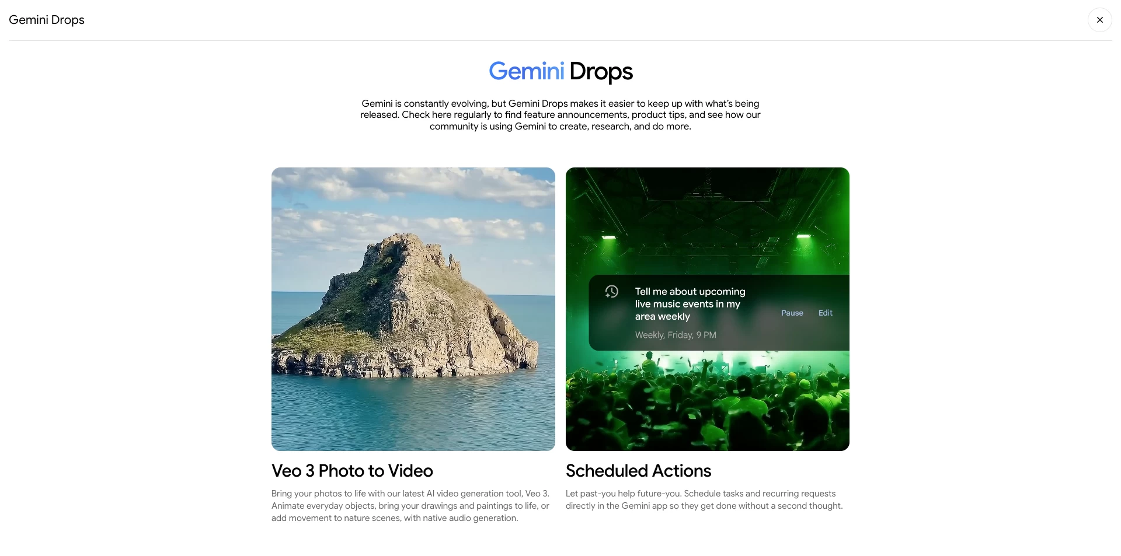The image size is (1121, 556).
Task: Click the 'Weekly, Friday, 9 PM' schedule text
Action: [x=676, y=335]
